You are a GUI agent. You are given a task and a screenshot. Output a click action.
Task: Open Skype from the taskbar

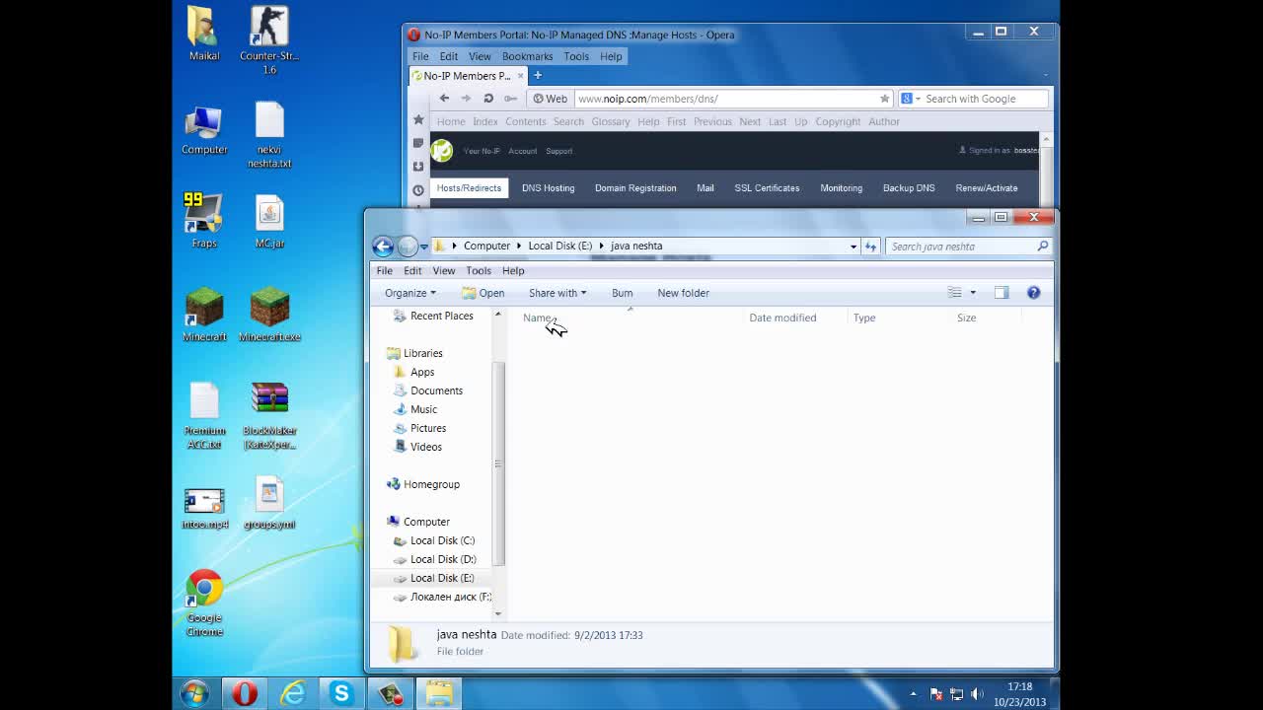[341, 693]
